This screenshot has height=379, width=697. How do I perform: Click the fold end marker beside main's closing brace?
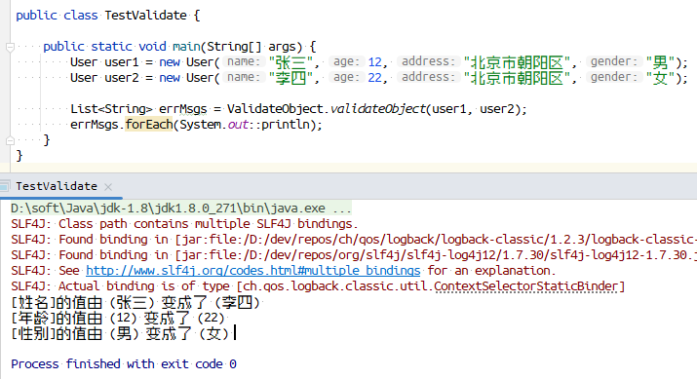(10, 141)
